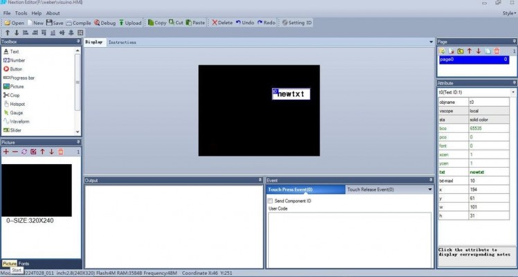
Task: Save the project with Save
Action: coord(55,23)
